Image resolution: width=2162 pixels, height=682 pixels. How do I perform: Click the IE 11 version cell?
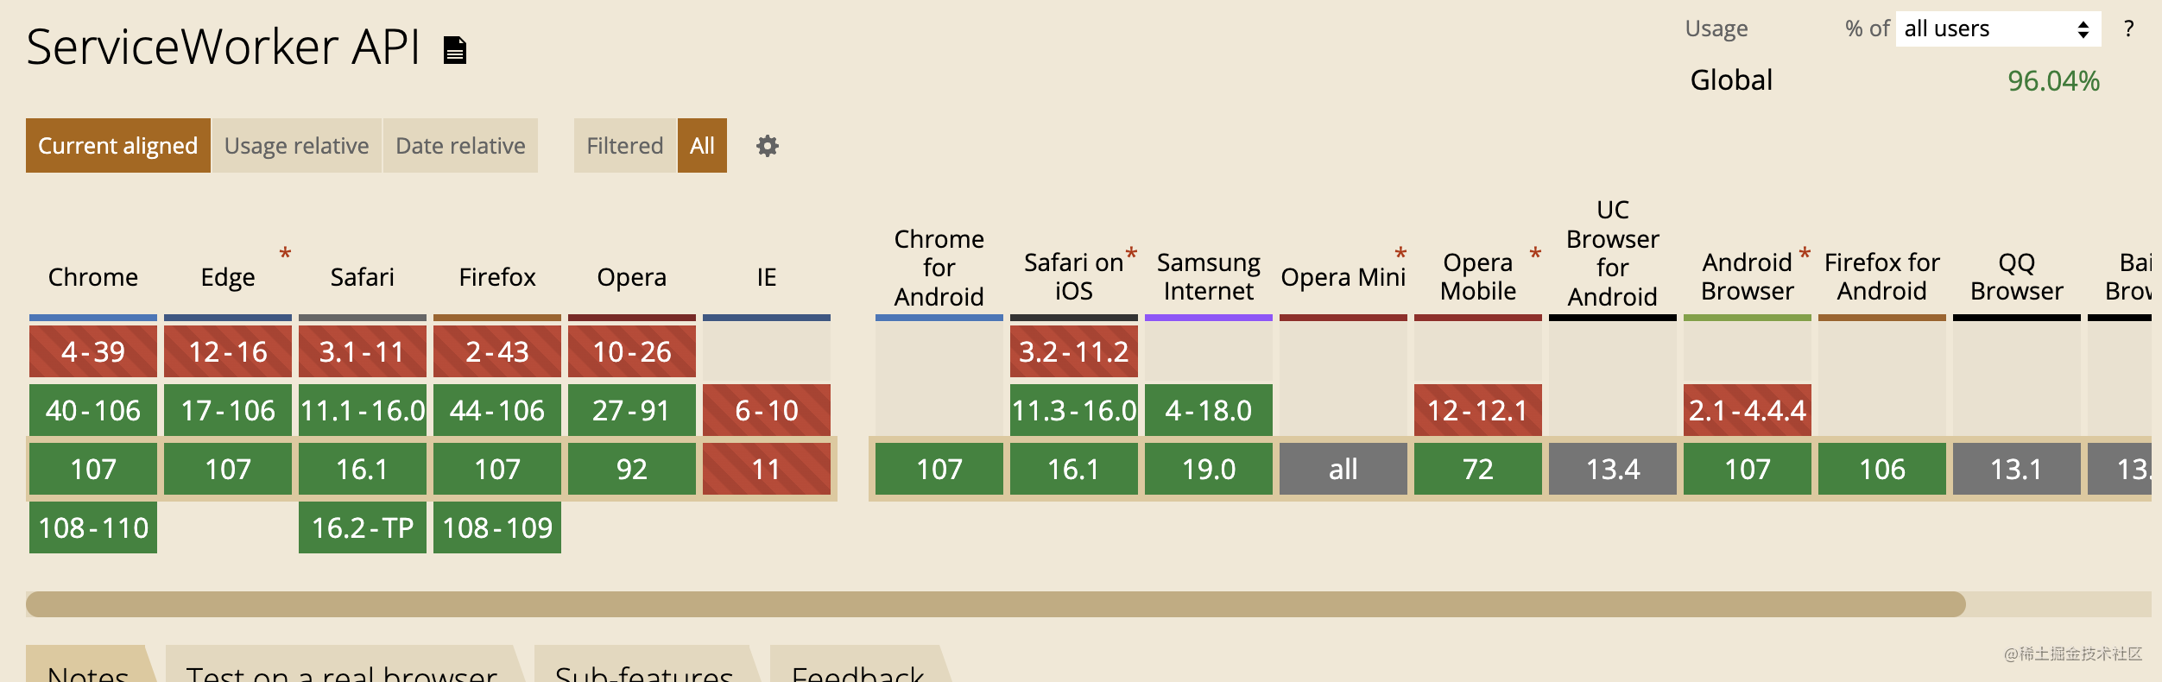pyautogui.click(x=767, y=469)
